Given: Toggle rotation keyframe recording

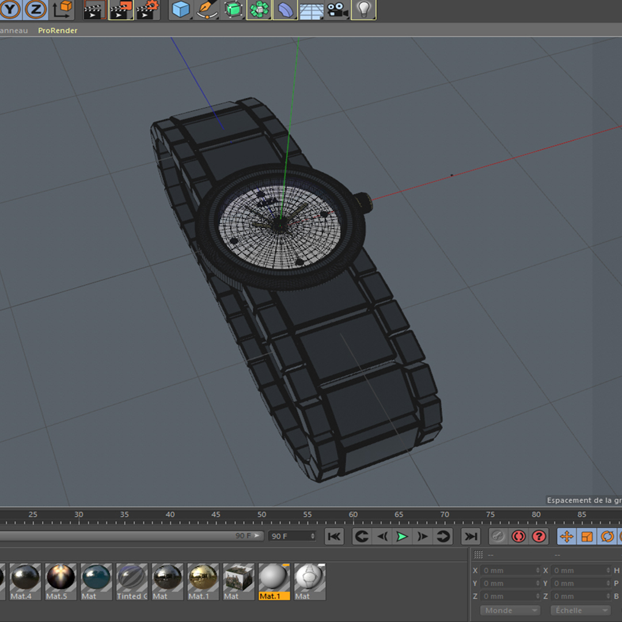Looking at the screenshot, I should (607, 537).
